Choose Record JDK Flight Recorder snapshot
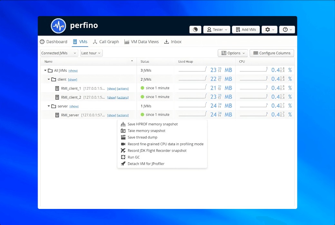The height and width of the screenshot is (225, 335). pyautogui.click(x=162, y=150)
